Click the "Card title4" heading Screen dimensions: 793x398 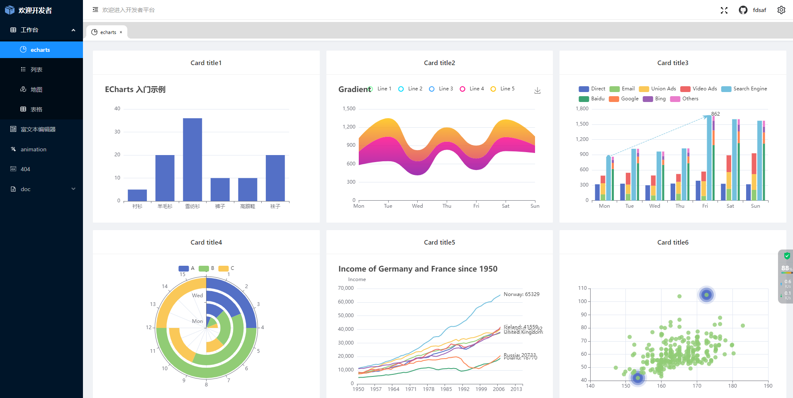pyautogui.click(x=206, y=242)
